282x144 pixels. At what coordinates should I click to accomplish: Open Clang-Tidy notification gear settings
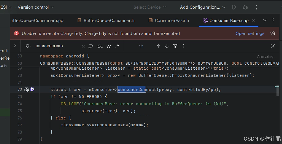273,33
